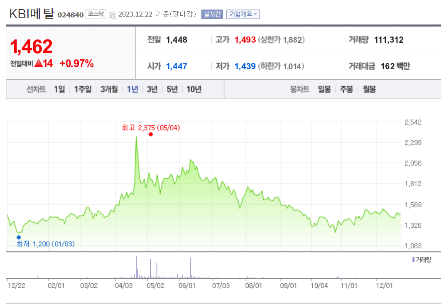Click the 코스닥 market badge
This screenshot has height=304, width=441.
coord(96,14)
